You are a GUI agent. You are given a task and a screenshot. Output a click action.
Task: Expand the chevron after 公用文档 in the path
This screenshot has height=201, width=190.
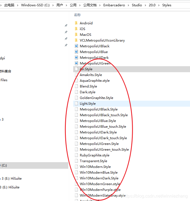click(x=100, y=5)
